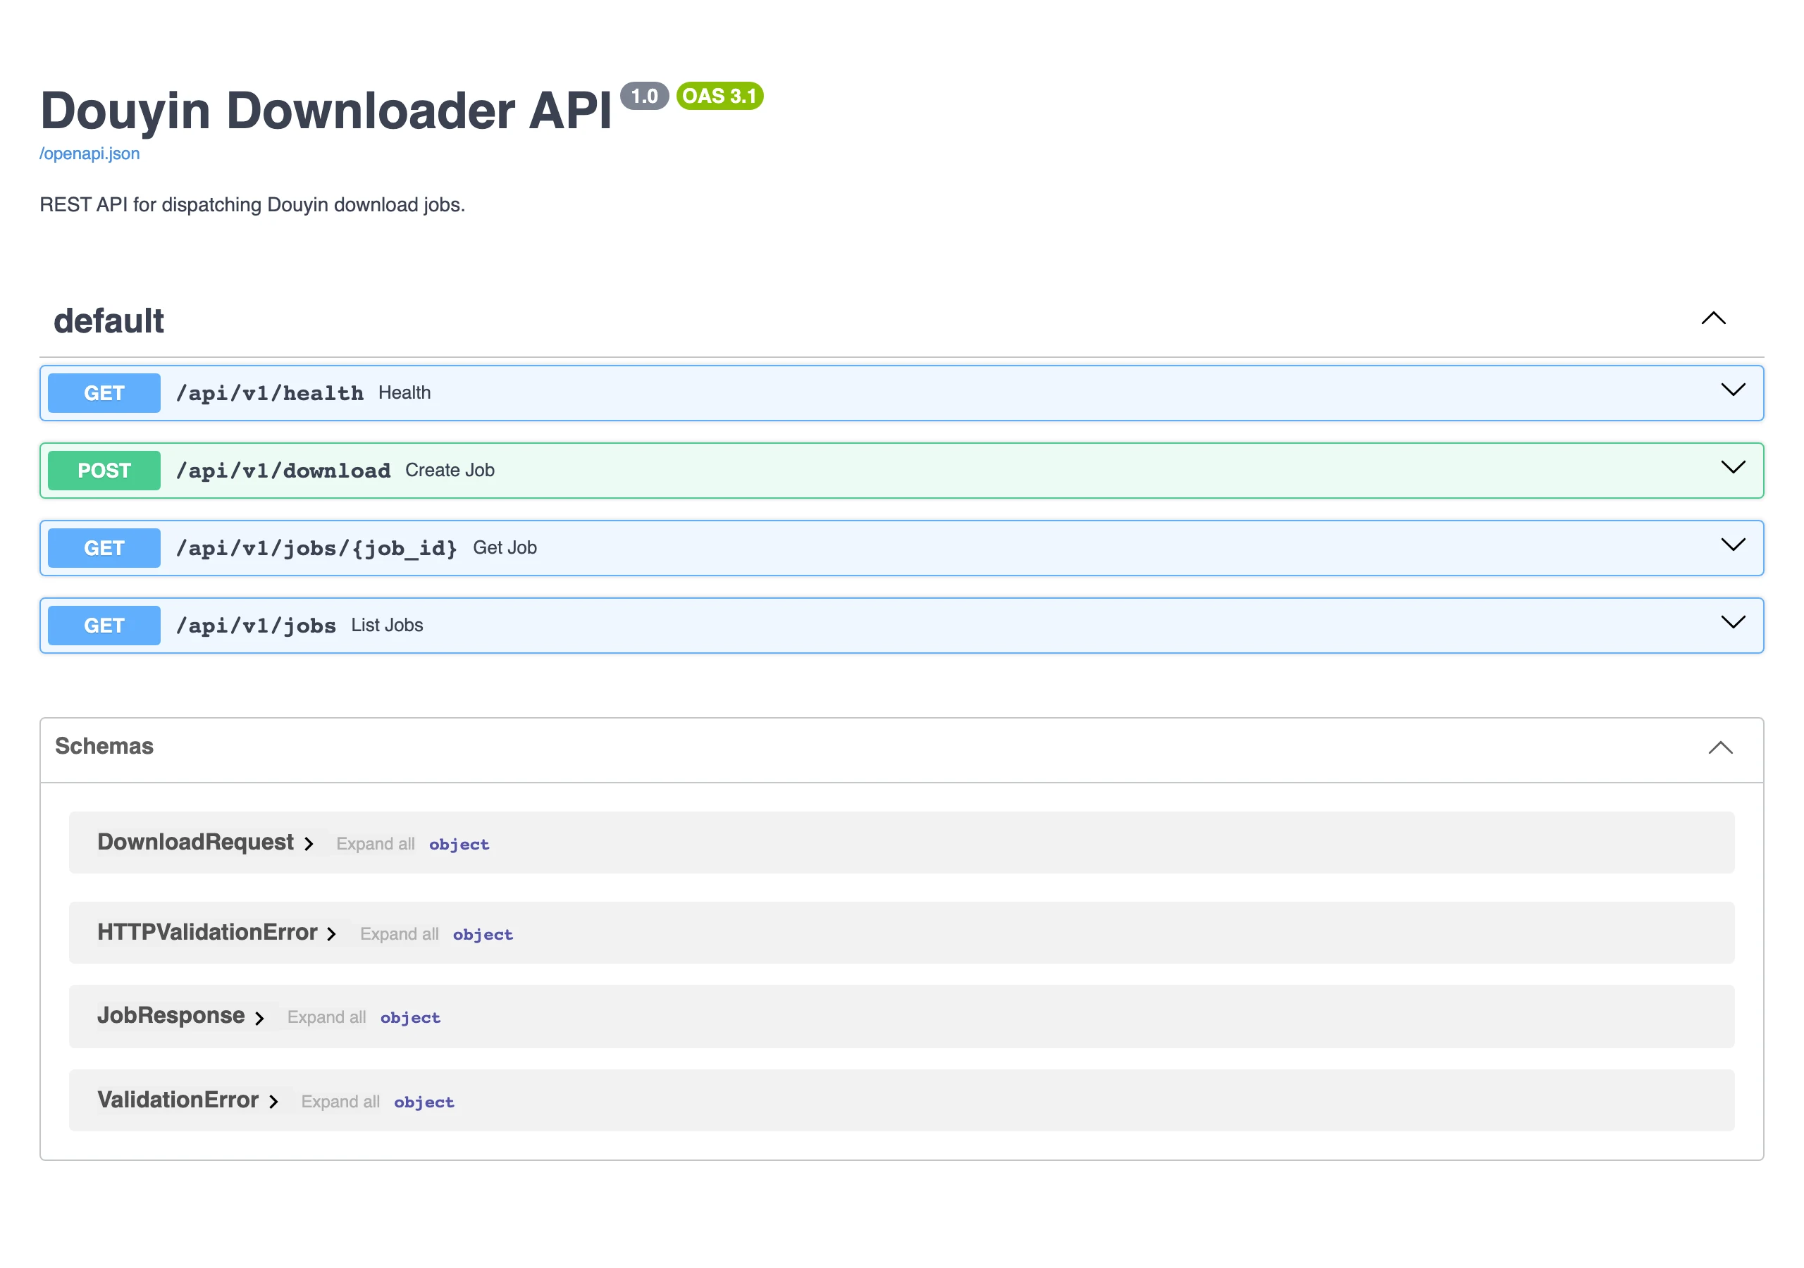Click the REST API description text

click(x=252, y=205)
